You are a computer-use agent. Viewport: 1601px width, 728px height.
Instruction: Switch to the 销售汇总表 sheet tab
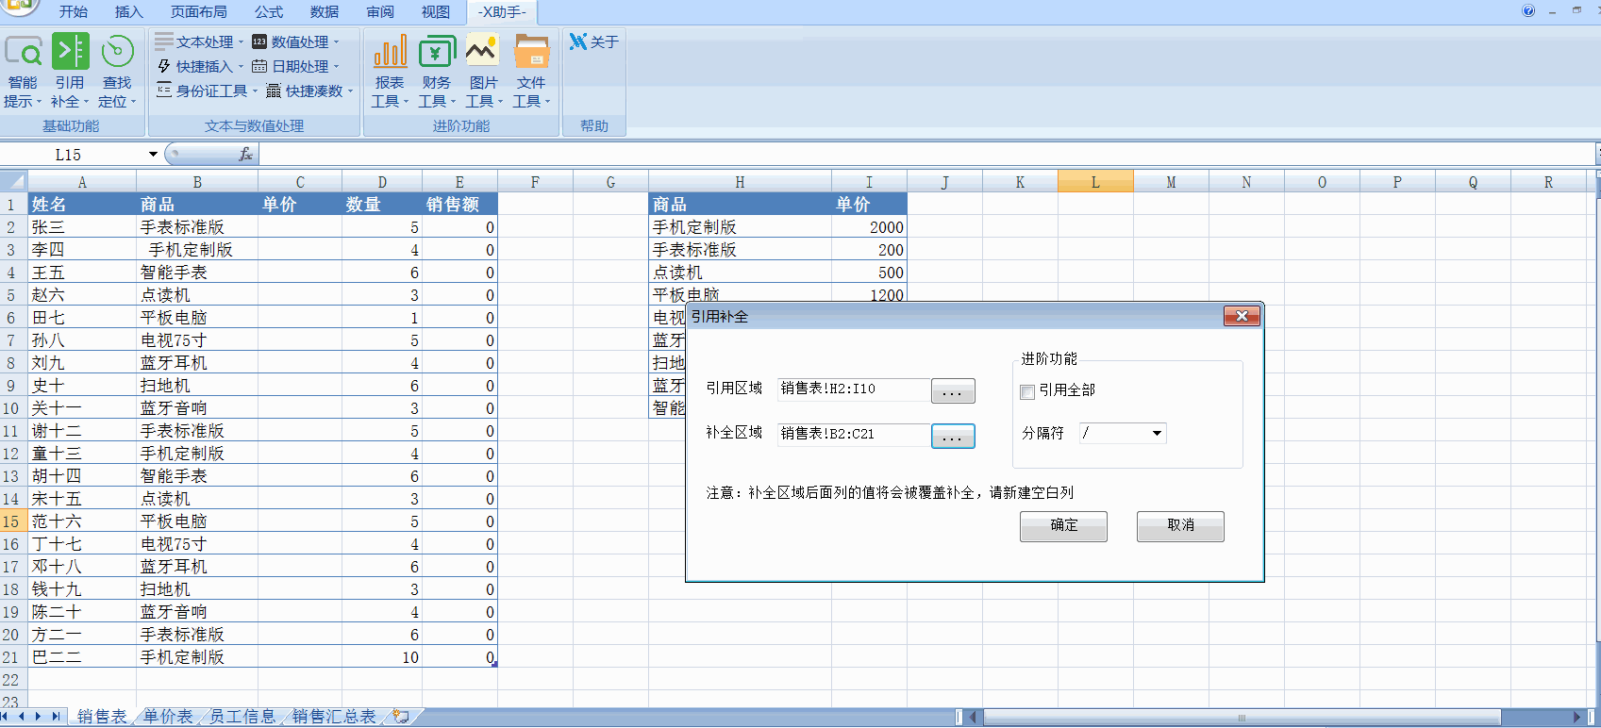point(334,717)
